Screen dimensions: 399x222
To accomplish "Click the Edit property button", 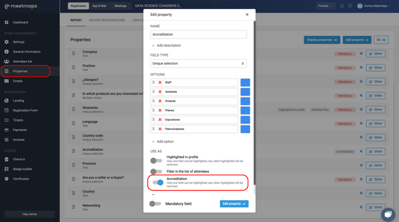I will (x=234, y=204).
